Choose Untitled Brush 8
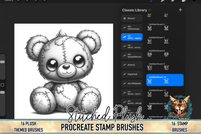Image resolution: width=201 pixels, height=134 pixels. point(165,53)
